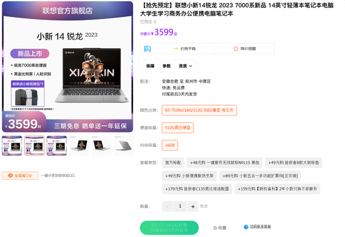Decrease quantity with the minus button

tap(167, 207)
